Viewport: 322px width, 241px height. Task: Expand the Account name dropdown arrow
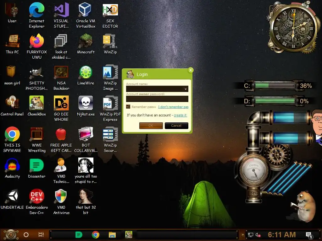pyautogui.click(x=186, y=89)
